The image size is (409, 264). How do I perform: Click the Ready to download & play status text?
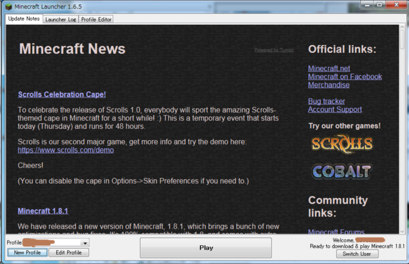click(x=357, y=246)
